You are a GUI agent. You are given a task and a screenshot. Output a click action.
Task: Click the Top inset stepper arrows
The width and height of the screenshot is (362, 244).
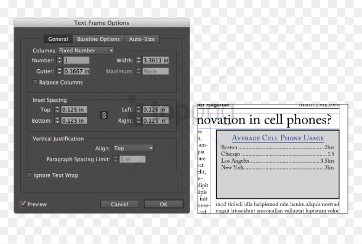pos(57,110)
